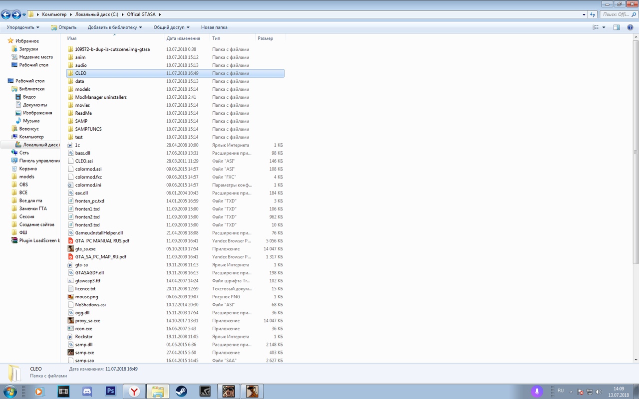Screen dimensions: 639x399
Task: Open Photoshop from the taskbar
Action: tap(111, 392)
